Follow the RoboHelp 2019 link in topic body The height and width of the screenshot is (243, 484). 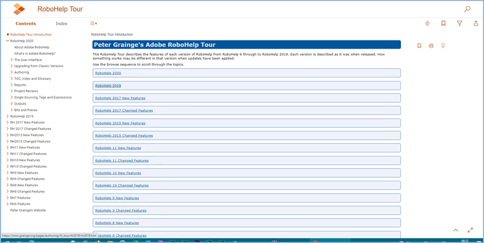click(108, 86)
